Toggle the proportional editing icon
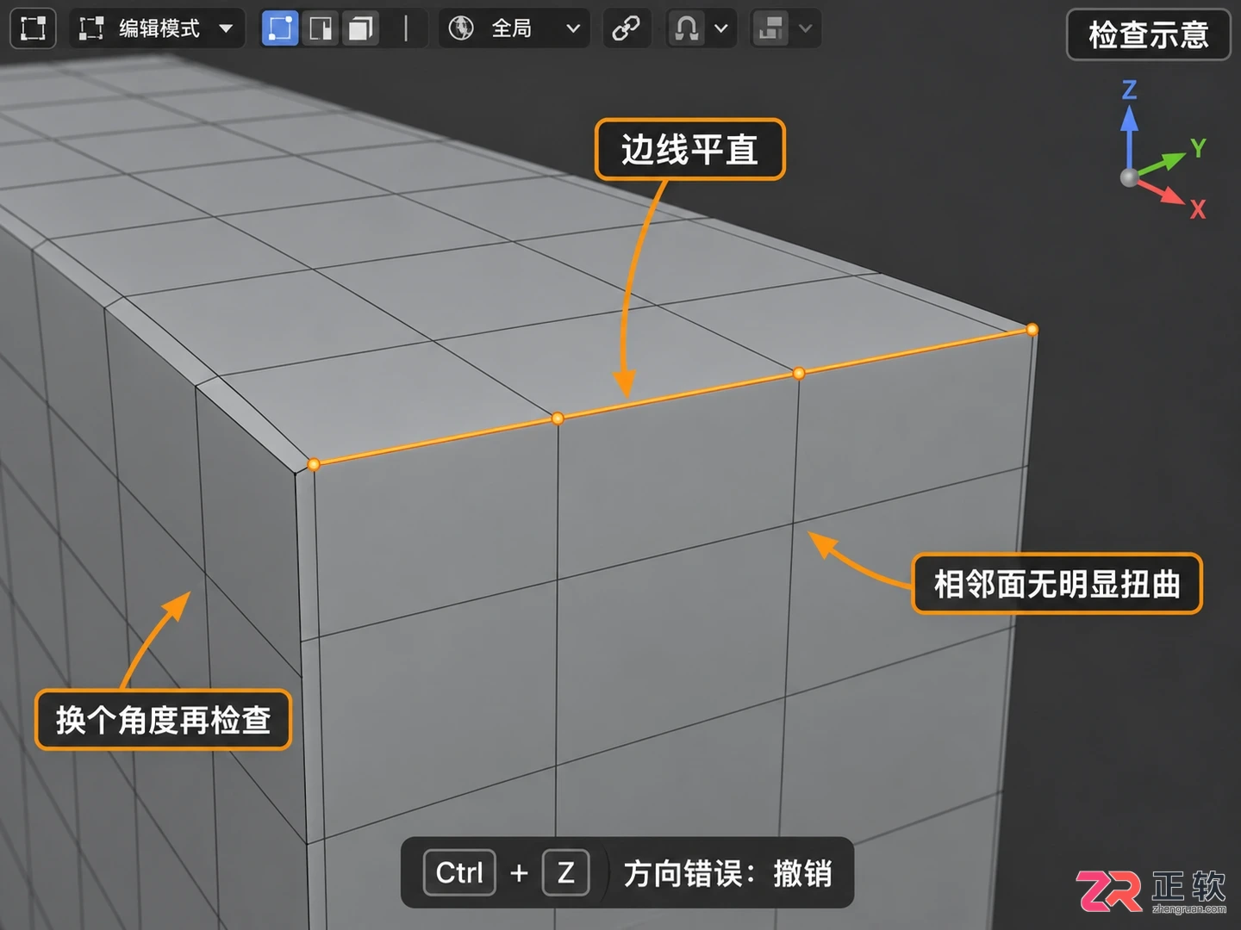Screen dimensions: 1241x930 click(x=770, y=28)
